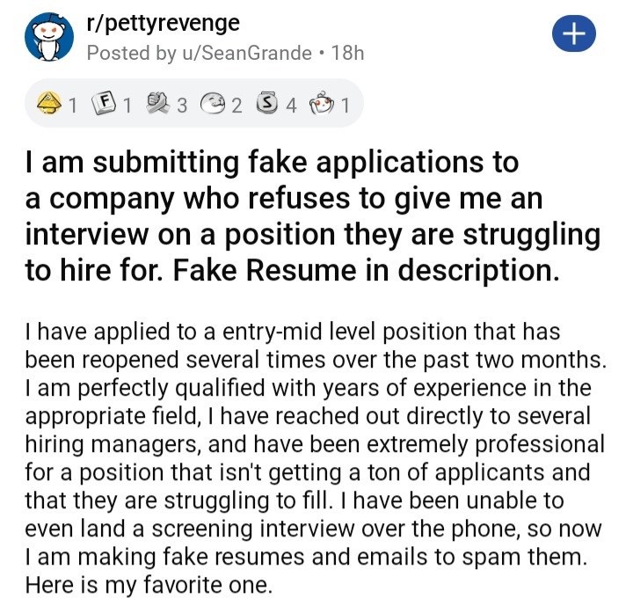Viewport: 633px width, 613px height.
Task: Click the count next to the seal award
Action: tap(236, 106)
